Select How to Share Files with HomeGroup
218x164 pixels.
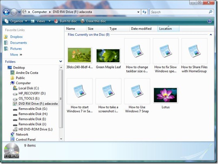pyautogui.click(x=194, y=56)
